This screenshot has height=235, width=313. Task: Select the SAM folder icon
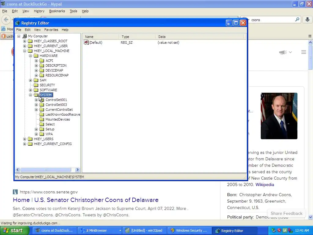36,80
